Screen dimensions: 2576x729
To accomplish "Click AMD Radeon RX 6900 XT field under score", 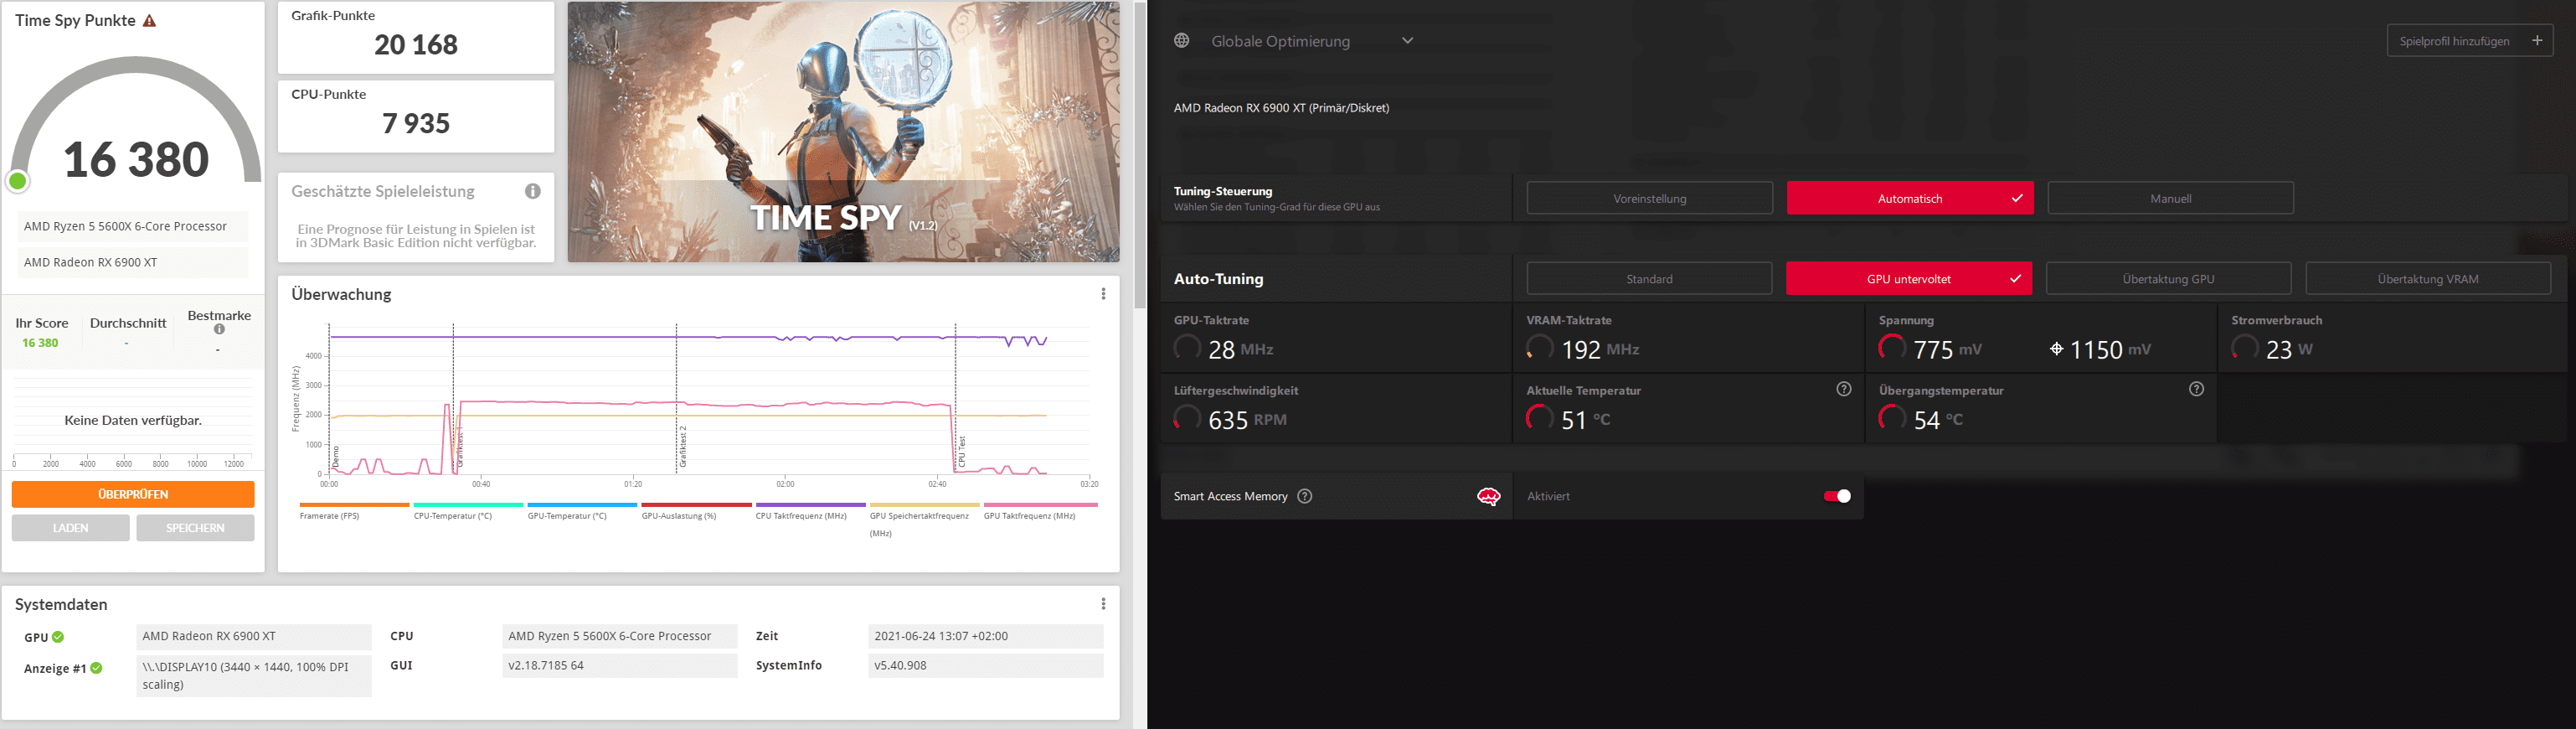I will click(133, 262).
